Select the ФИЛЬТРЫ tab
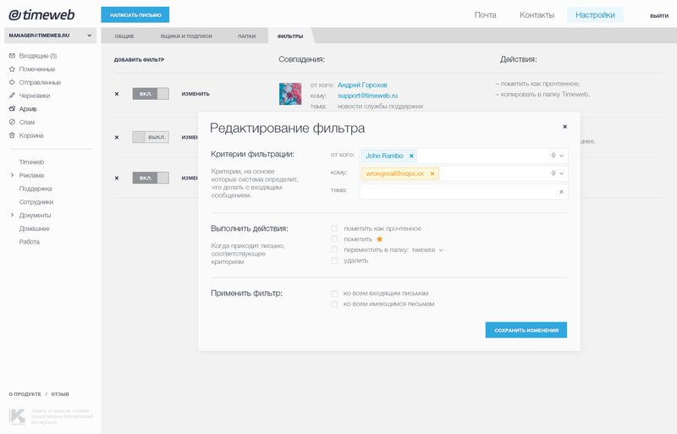Image resolution: width=677 pixels, height=434 pixels. click(x=290, y=36)
